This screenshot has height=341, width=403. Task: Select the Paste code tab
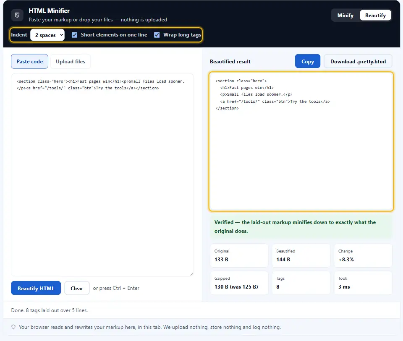(29, 61)
